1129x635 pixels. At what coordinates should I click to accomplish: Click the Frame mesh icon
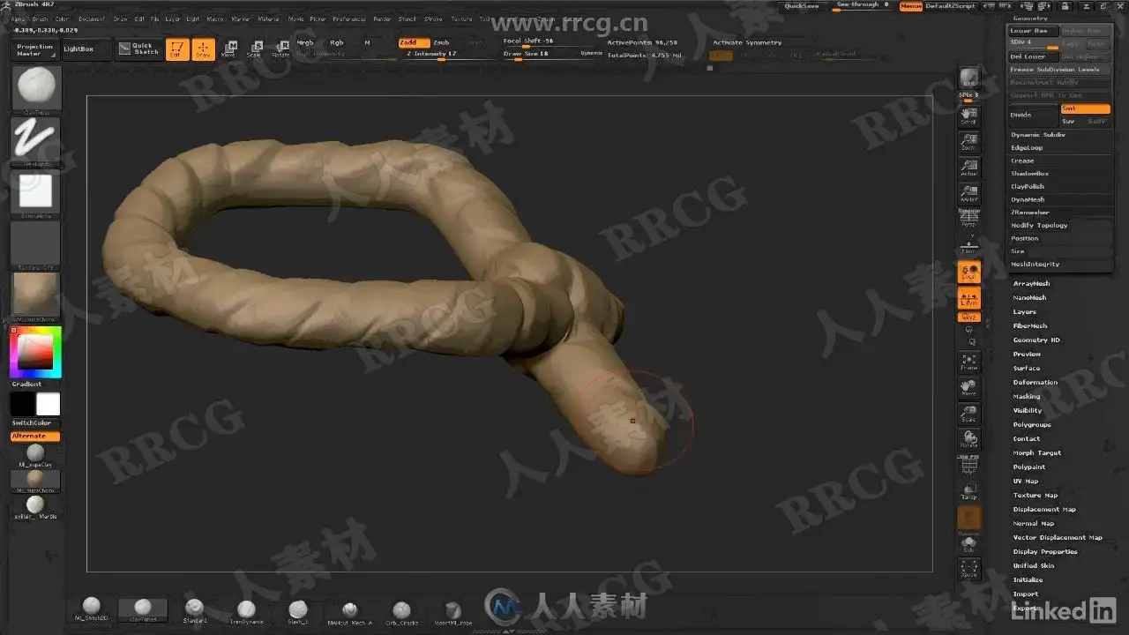(969, 362)
